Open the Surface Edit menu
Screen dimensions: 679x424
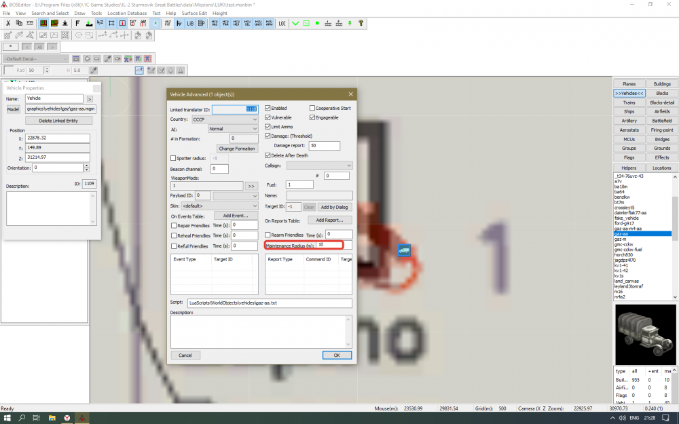point(194,13)
